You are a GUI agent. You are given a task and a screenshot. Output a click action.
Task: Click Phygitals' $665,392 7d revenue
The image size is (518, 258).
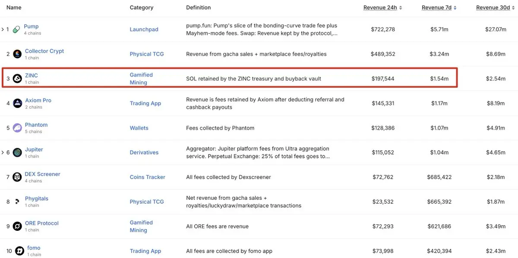click(x=439, y=201)
